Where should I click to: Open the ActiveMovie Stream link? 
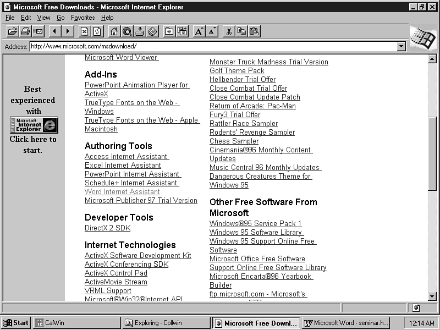(x=116, y=282)
